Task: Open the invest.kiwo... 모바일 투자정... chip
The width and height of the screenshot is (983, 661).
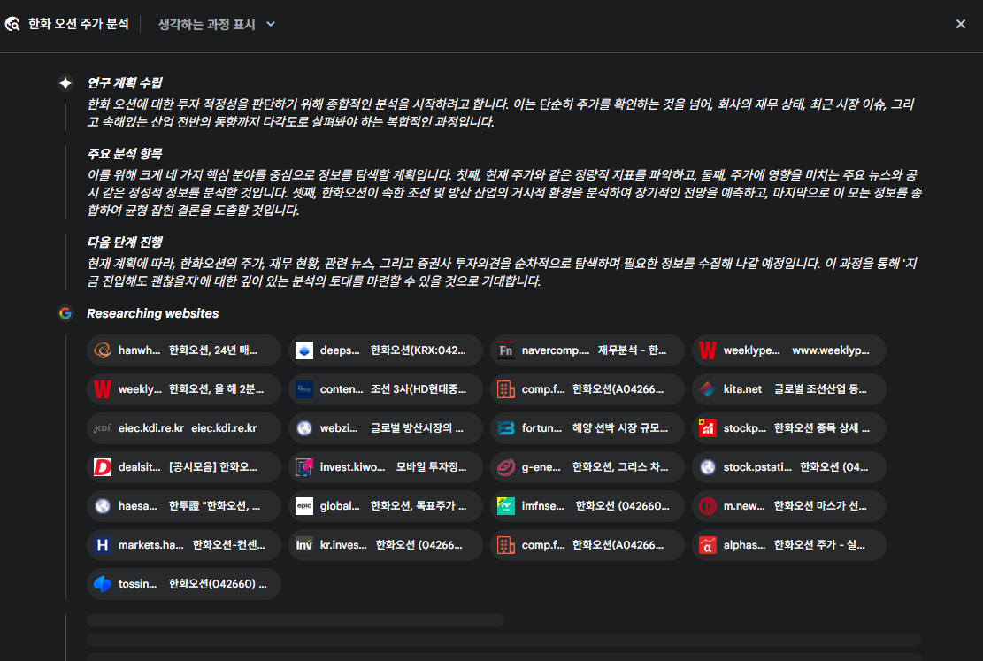Action: coord(386,466)
